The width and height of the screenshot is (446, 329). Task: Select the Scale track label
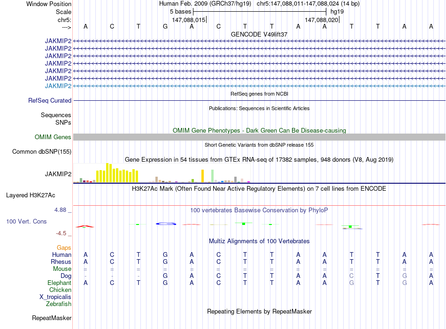click(x=63, y=12)
